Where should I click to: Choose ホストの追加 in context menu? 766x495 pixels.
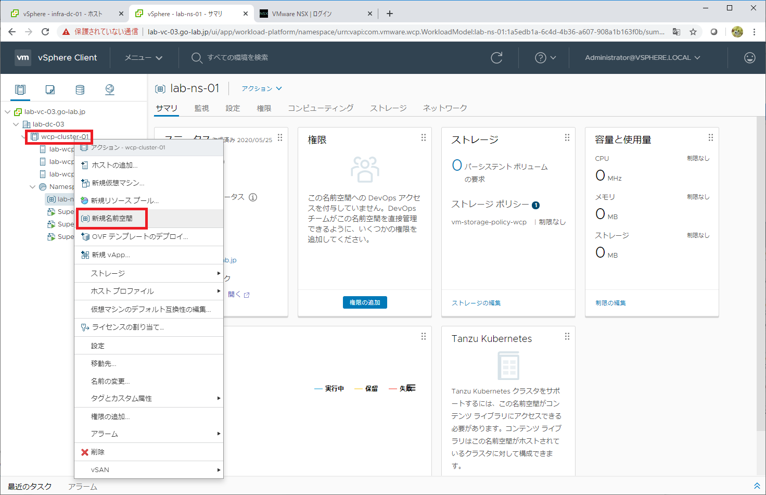point(149,166)
